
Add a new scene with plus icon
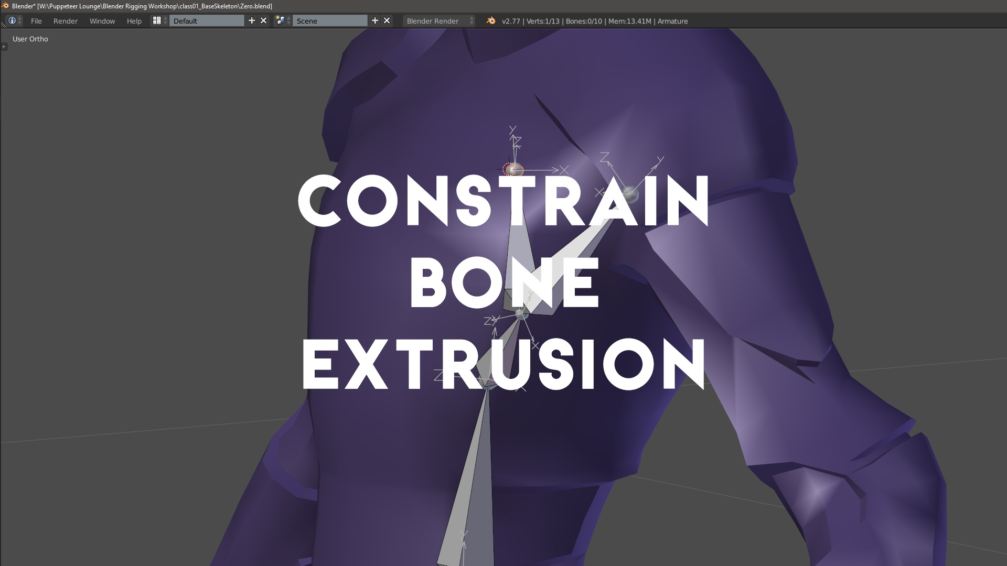point(375,21)
